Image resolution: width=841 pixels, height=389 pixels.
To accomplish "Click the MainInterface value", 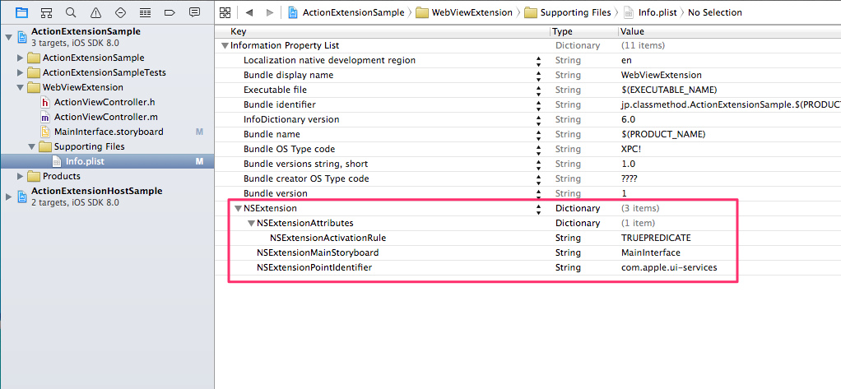I will pos(650,252).
